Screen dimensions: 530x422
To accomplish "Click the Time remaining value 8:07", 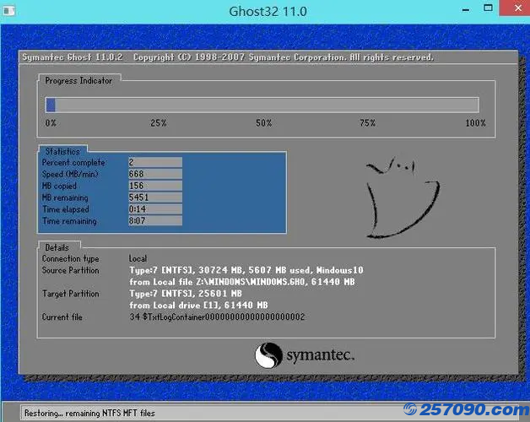I will coord(155,221).
